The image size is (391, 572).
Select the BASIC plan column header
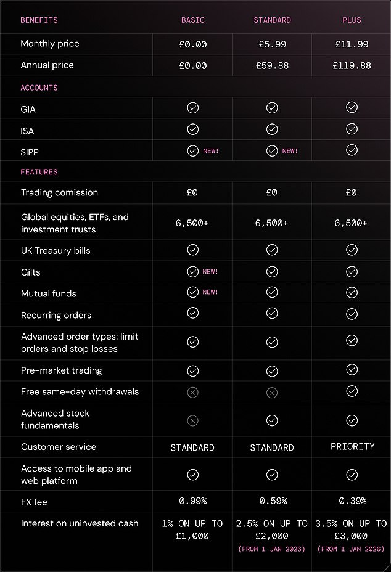tap(192, 20)
